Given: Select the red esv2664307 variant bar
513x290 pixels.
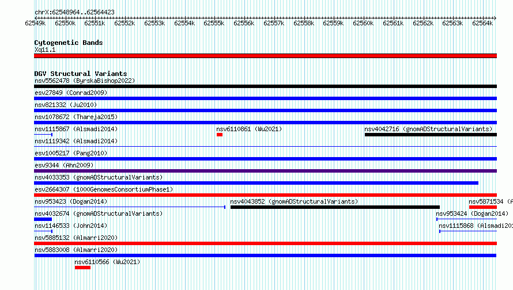Looking at the screenshot, I should click(x=265, y=195).
